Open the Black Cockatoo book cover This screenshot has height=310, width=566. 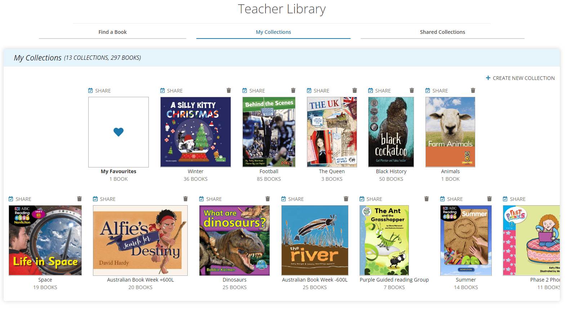pos(391,132)
